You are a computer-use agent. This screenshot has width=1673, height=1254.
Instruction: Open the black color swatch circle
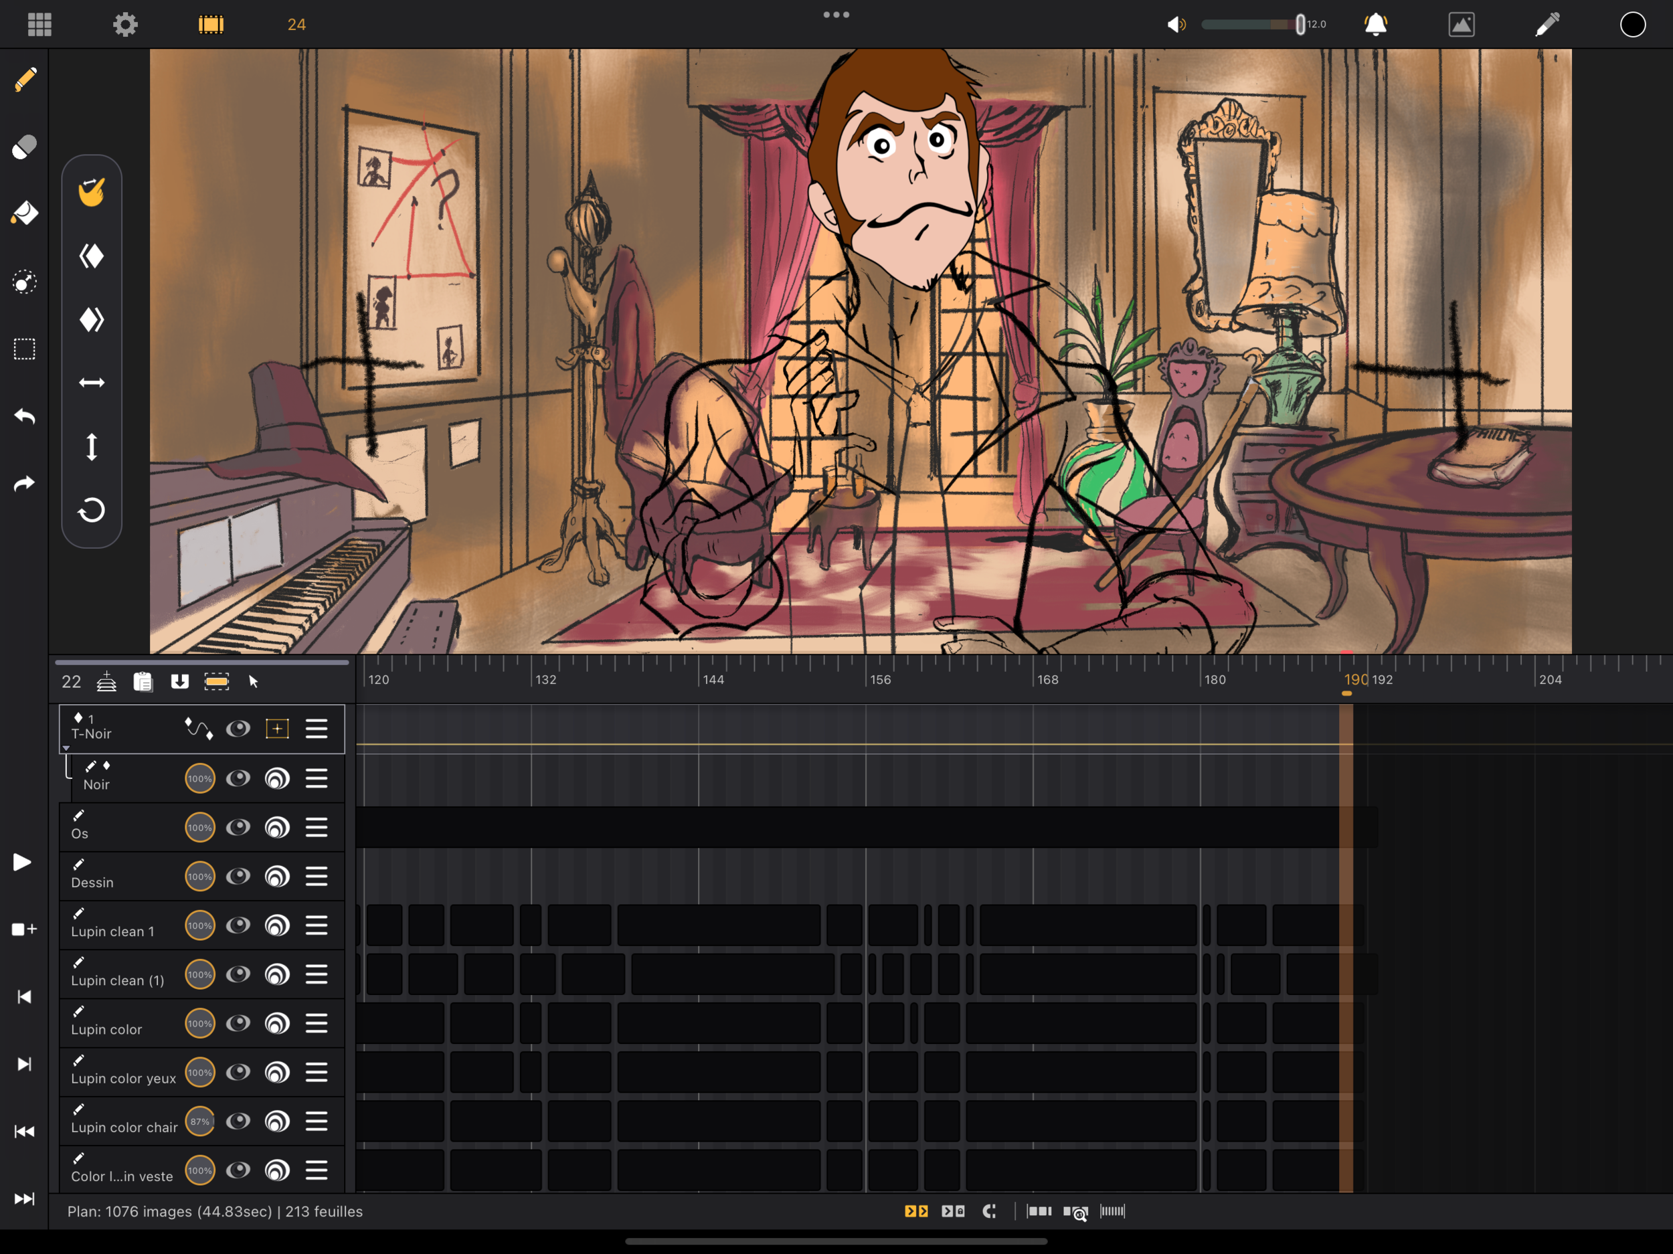tap(1632, 24)
